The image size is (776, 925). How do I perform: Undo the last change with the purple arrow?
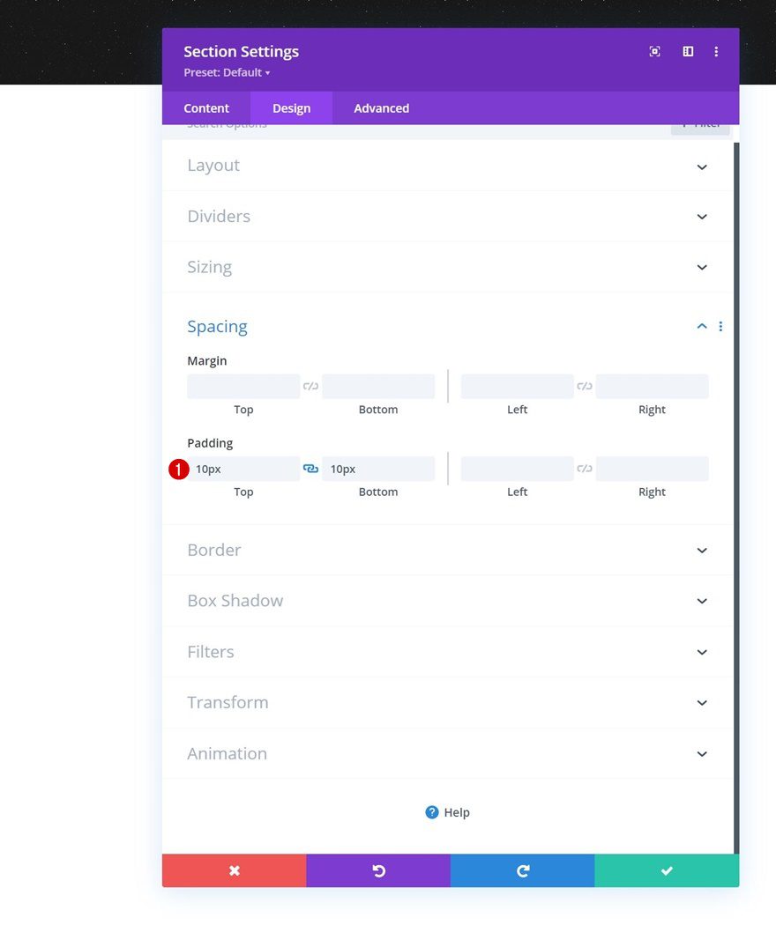tap(378, 870)
